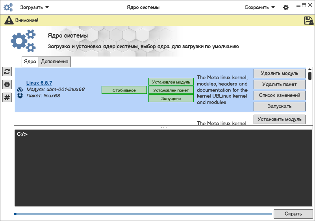
Task: Open the Сохранить dropdown menu
Action: (259, 7)
